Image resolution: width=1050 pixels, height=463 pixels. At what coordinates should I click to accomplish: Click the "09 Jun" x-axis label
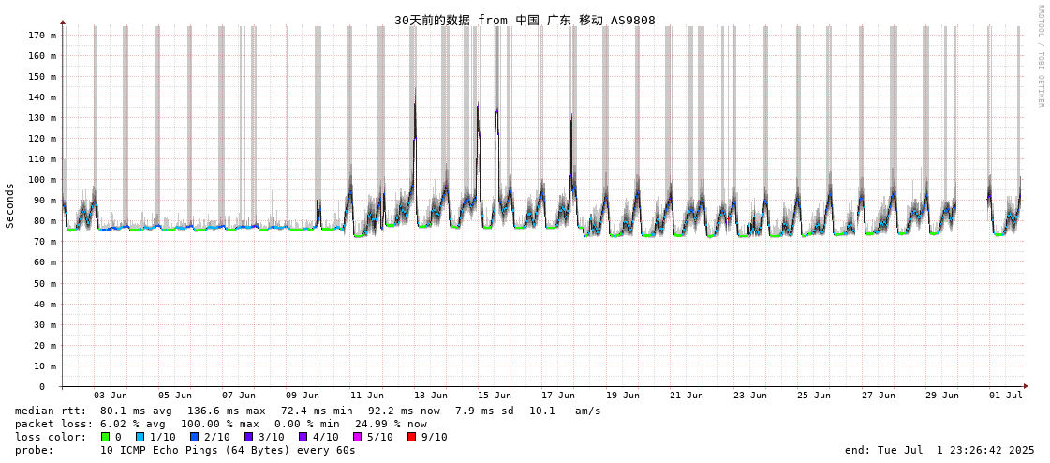303,396
